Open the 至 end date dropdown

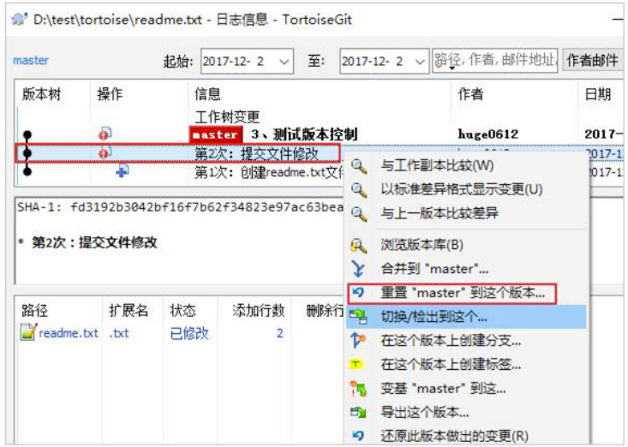coord(419,62)
